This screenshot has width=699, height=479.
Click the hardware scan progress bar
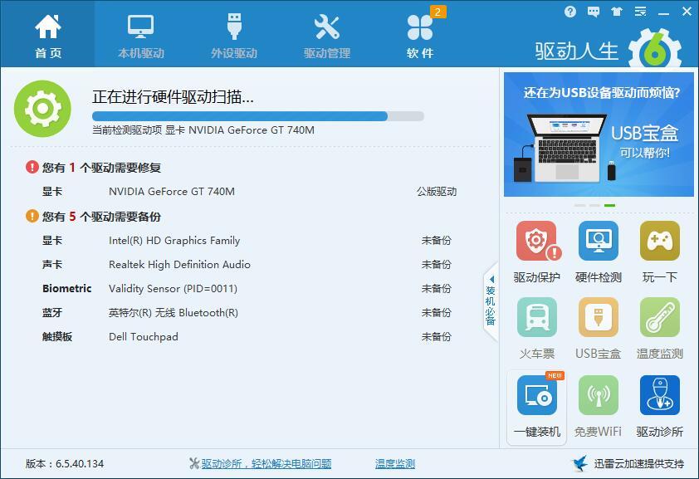(257, 116)
